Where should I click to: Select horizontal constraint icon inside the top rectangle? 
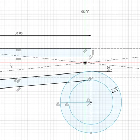coord(19,50)
